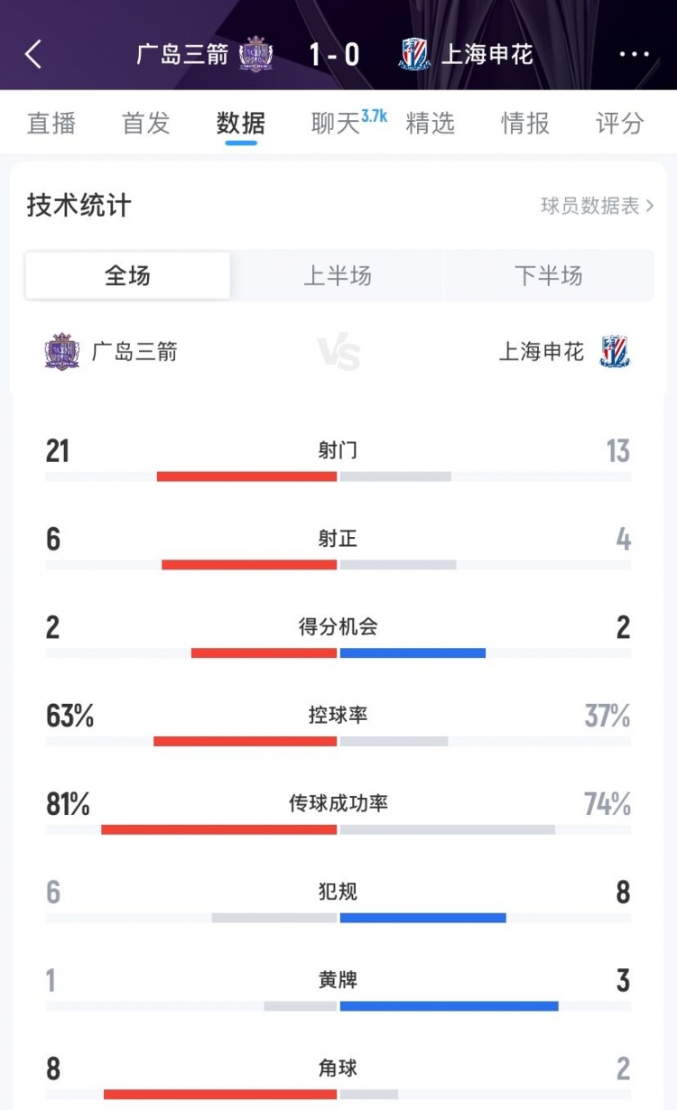
Task: Tap the 1-0 score in header
Action: pyautogui.click(x=336, y=54)
